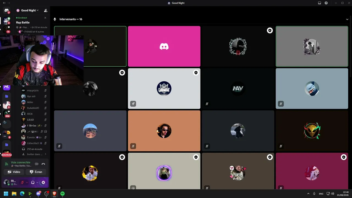The width and height of the screenshot is (352, 198).
Task: Switch to OBS Studio from taskbar
Action: pyautogui.click(x=46, y=194)
